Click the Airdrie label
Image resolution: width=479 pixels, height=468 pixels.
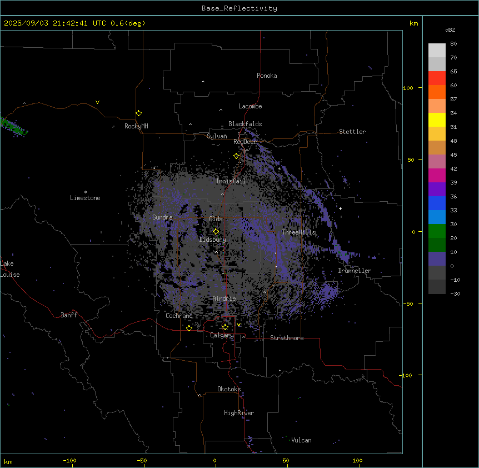tap(224, 298)
